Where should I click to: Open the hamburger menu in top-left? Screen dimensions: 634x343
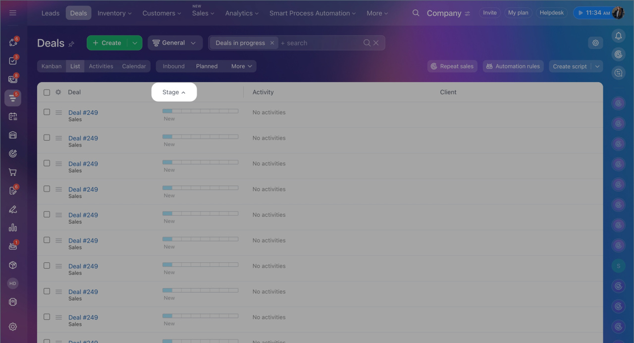[13, 13]
